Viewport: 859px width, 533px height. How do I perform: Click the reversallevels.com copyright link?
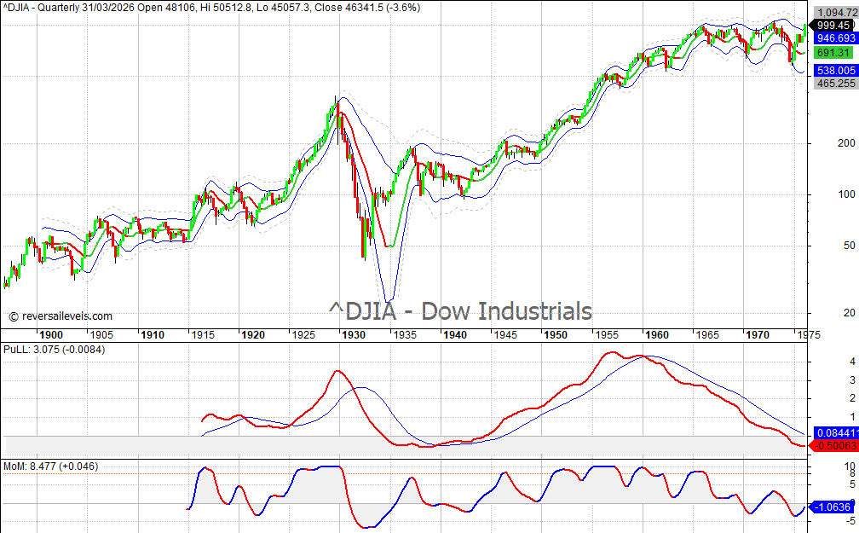[60, 316]
